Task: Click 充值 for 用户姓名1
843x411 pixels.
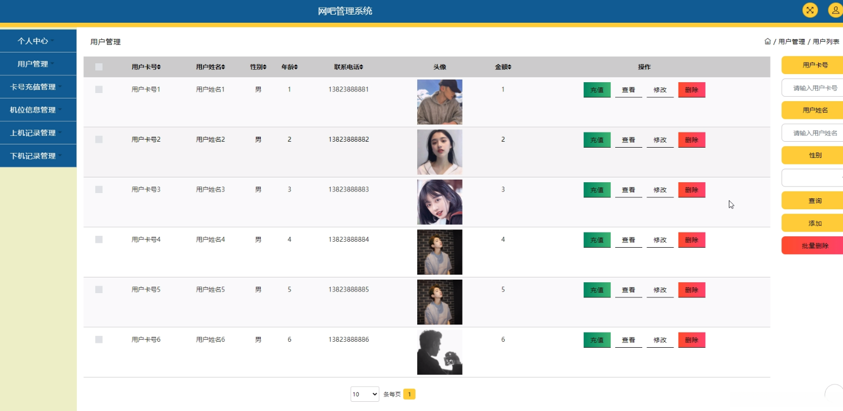Action: pos(597,90)
